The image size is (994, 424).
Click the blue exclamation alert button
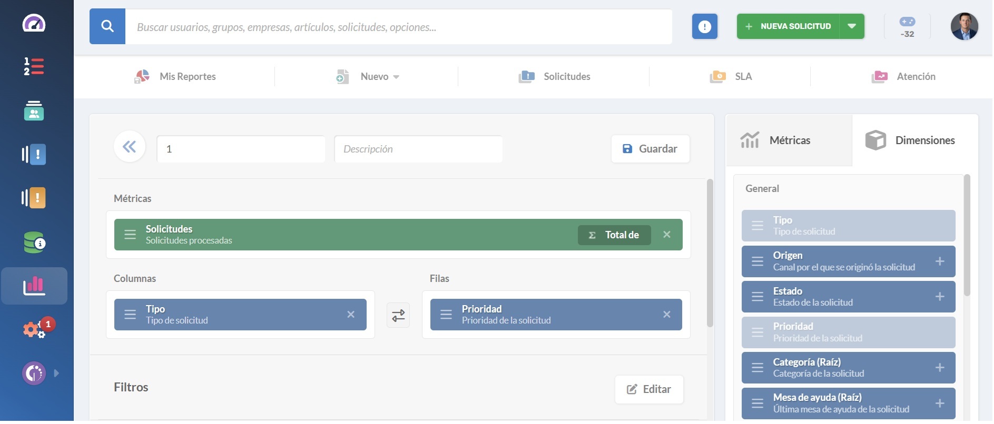(705, 26)
